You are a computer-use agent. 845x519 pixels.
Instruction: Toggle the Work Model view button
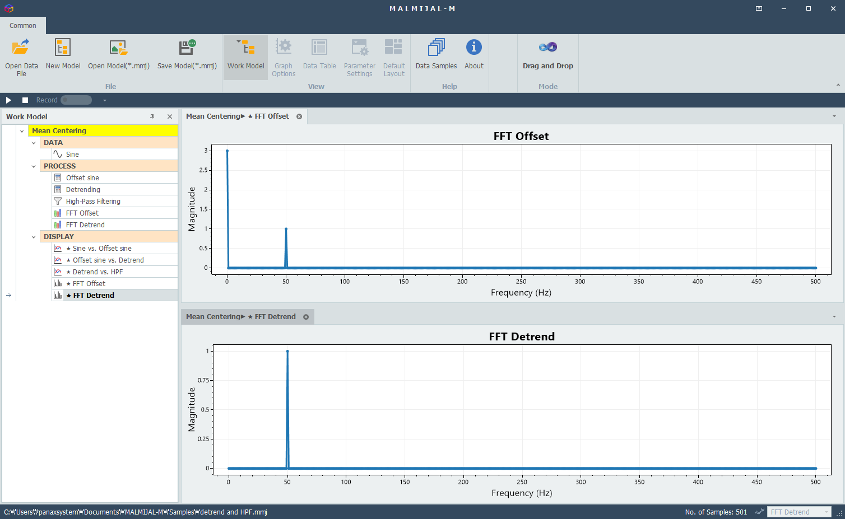click(x=245, y=57)
